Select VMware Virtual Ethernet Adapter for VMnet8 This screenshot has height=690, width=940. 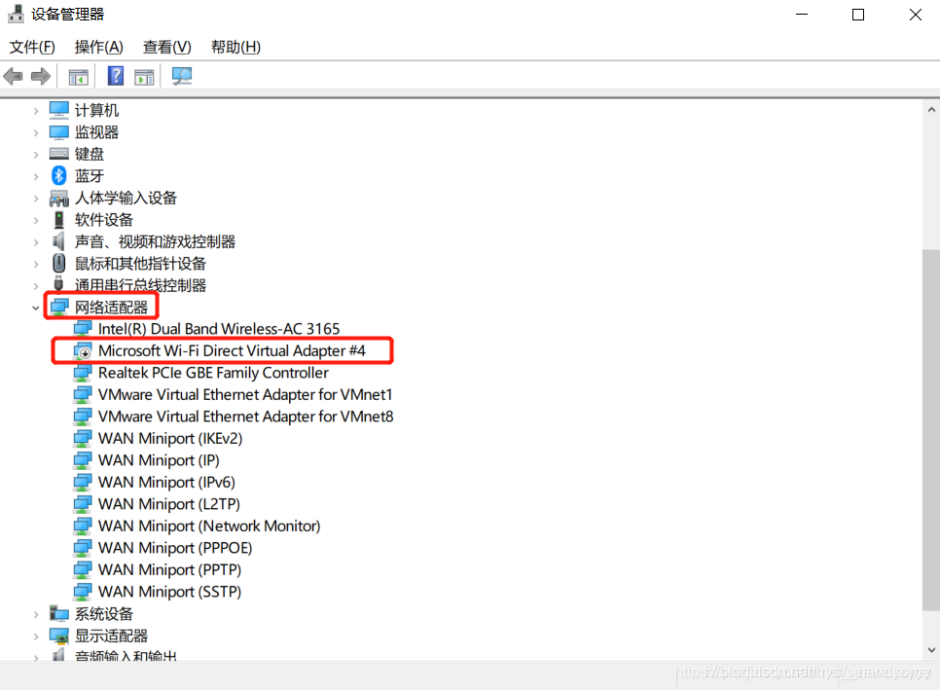click(x=245, y=417)
